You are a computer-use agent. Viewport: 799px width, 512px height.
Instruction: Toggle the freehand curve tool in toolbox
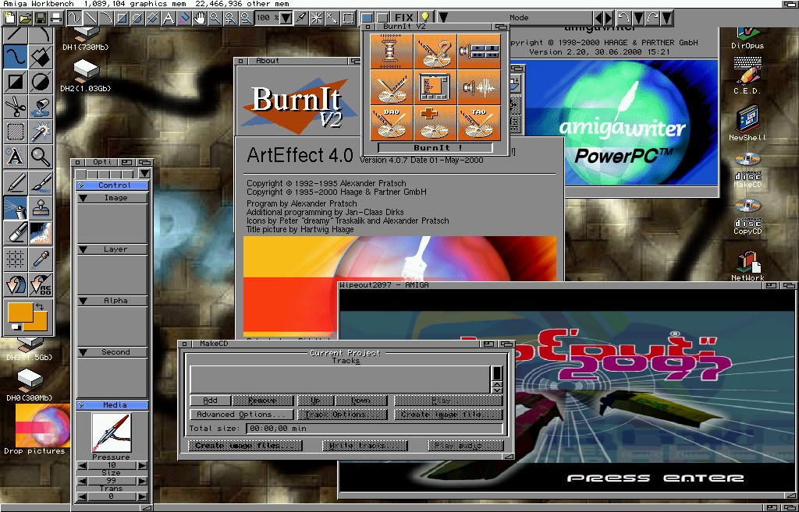coord(16,56)
